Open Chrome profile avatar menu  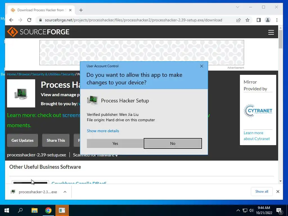(268, 20)
